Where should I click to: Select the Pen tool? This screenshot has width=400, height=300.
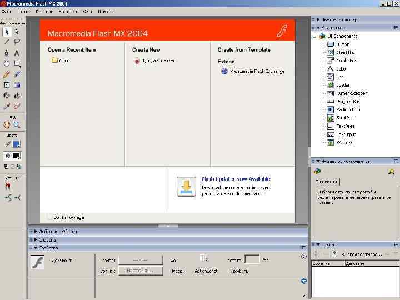(x=7, y=53)
